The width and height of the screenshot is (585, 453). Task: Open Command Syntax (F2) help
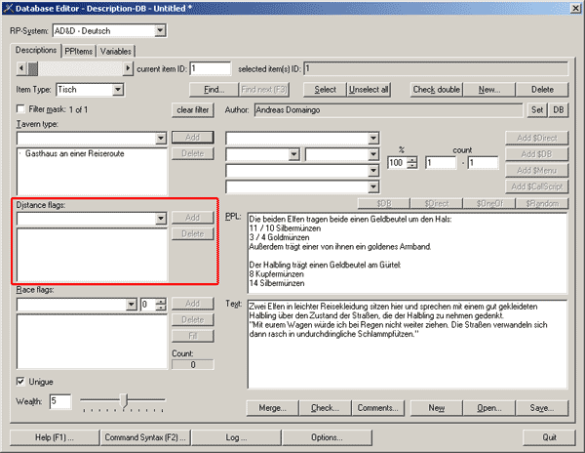pyautogui.click(x=147, y=437)
